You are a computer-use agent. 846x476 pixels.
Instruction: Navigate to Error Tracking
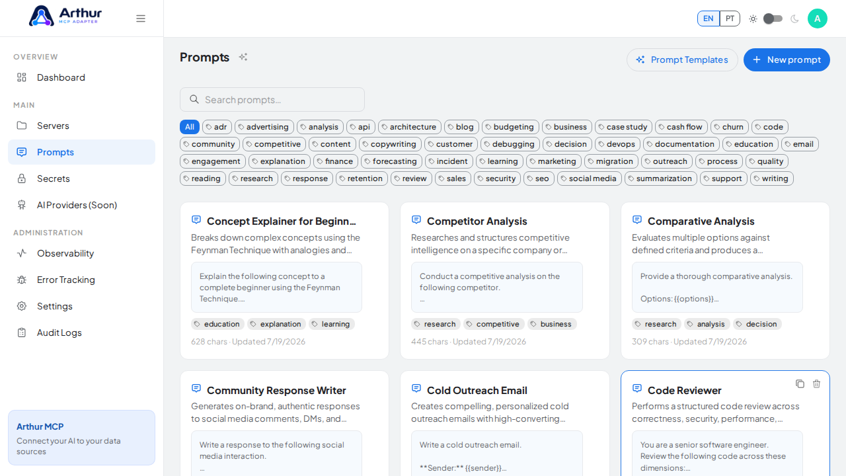(81, 280)
